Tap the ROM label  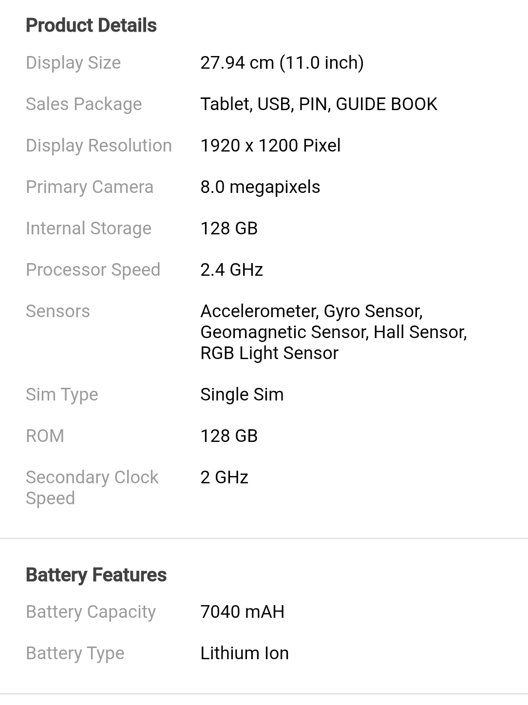(45, 436)
